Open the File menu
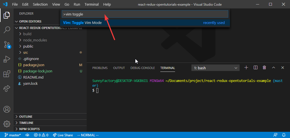Image resolution: width=290 pixels, height=138 pixels. click(x=15, y=4)
